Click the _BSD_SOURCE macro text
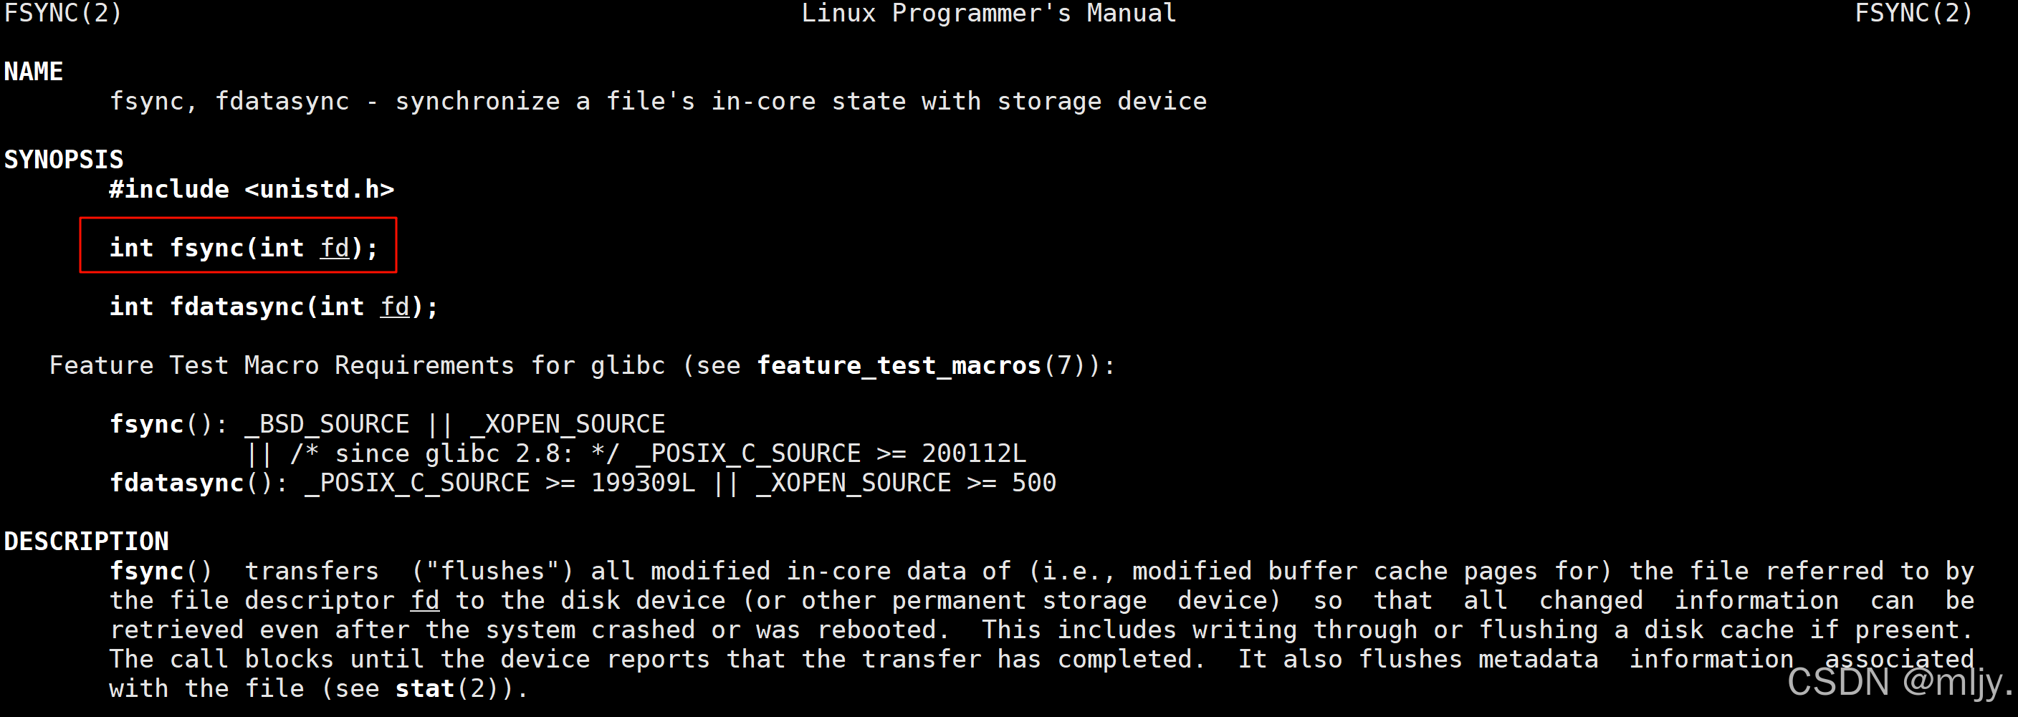This screenshot has width=2018, height=717. pyautogui.click(x=327, y=424)
